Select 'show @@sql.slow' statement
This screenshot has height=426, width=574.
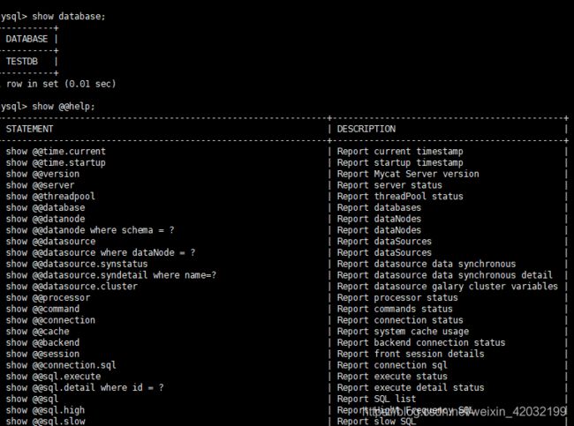point(45,422)
